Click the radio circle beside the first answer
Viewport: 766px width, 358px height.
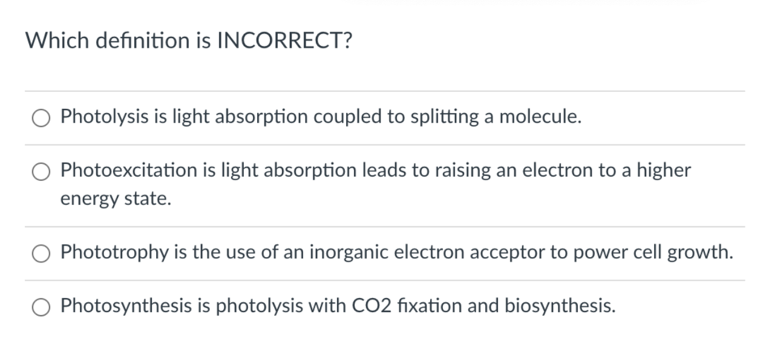[41, 119]
